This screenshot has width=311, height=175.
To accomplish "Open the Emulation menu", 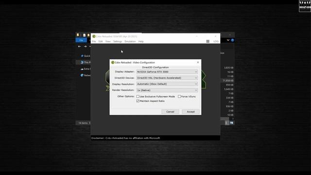I will (x=130, y=41).
